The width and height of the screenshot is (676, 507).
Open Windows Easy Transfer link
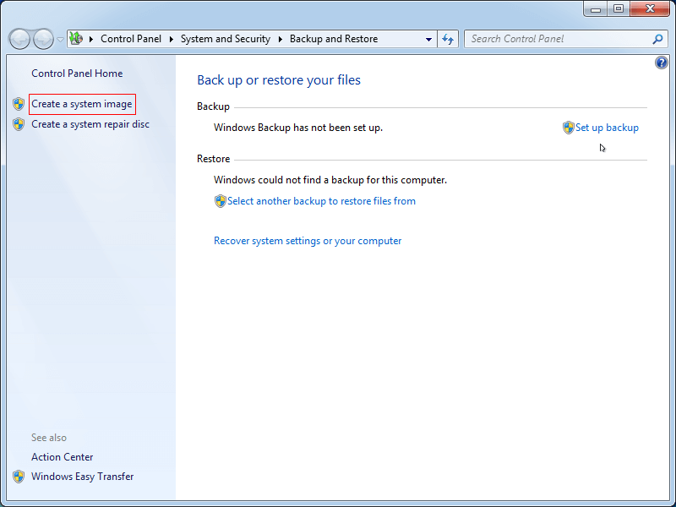point(82,477)
